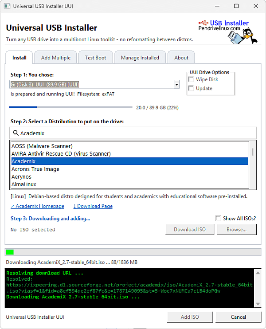Screen dimensions: 266x329
Task: Click the search magnifier icon
Action: [16, 133]
